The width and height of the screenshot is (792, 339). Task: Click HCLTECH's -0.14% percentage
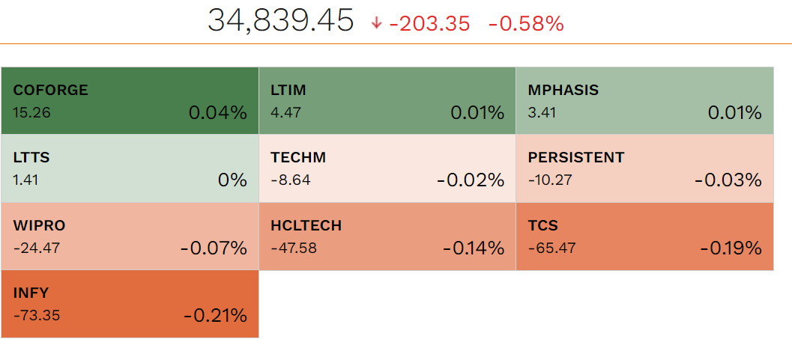pos(474,248)
